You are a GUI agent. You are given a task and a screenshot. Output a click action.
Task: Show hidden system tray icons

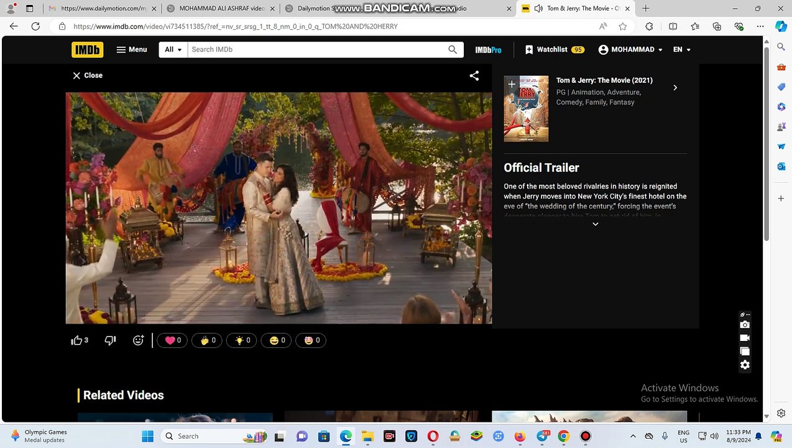coord(633,436)
